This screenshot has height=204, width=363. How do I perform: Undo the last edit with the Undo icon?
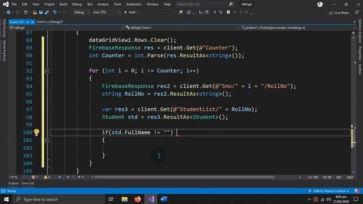click(54, 12)
